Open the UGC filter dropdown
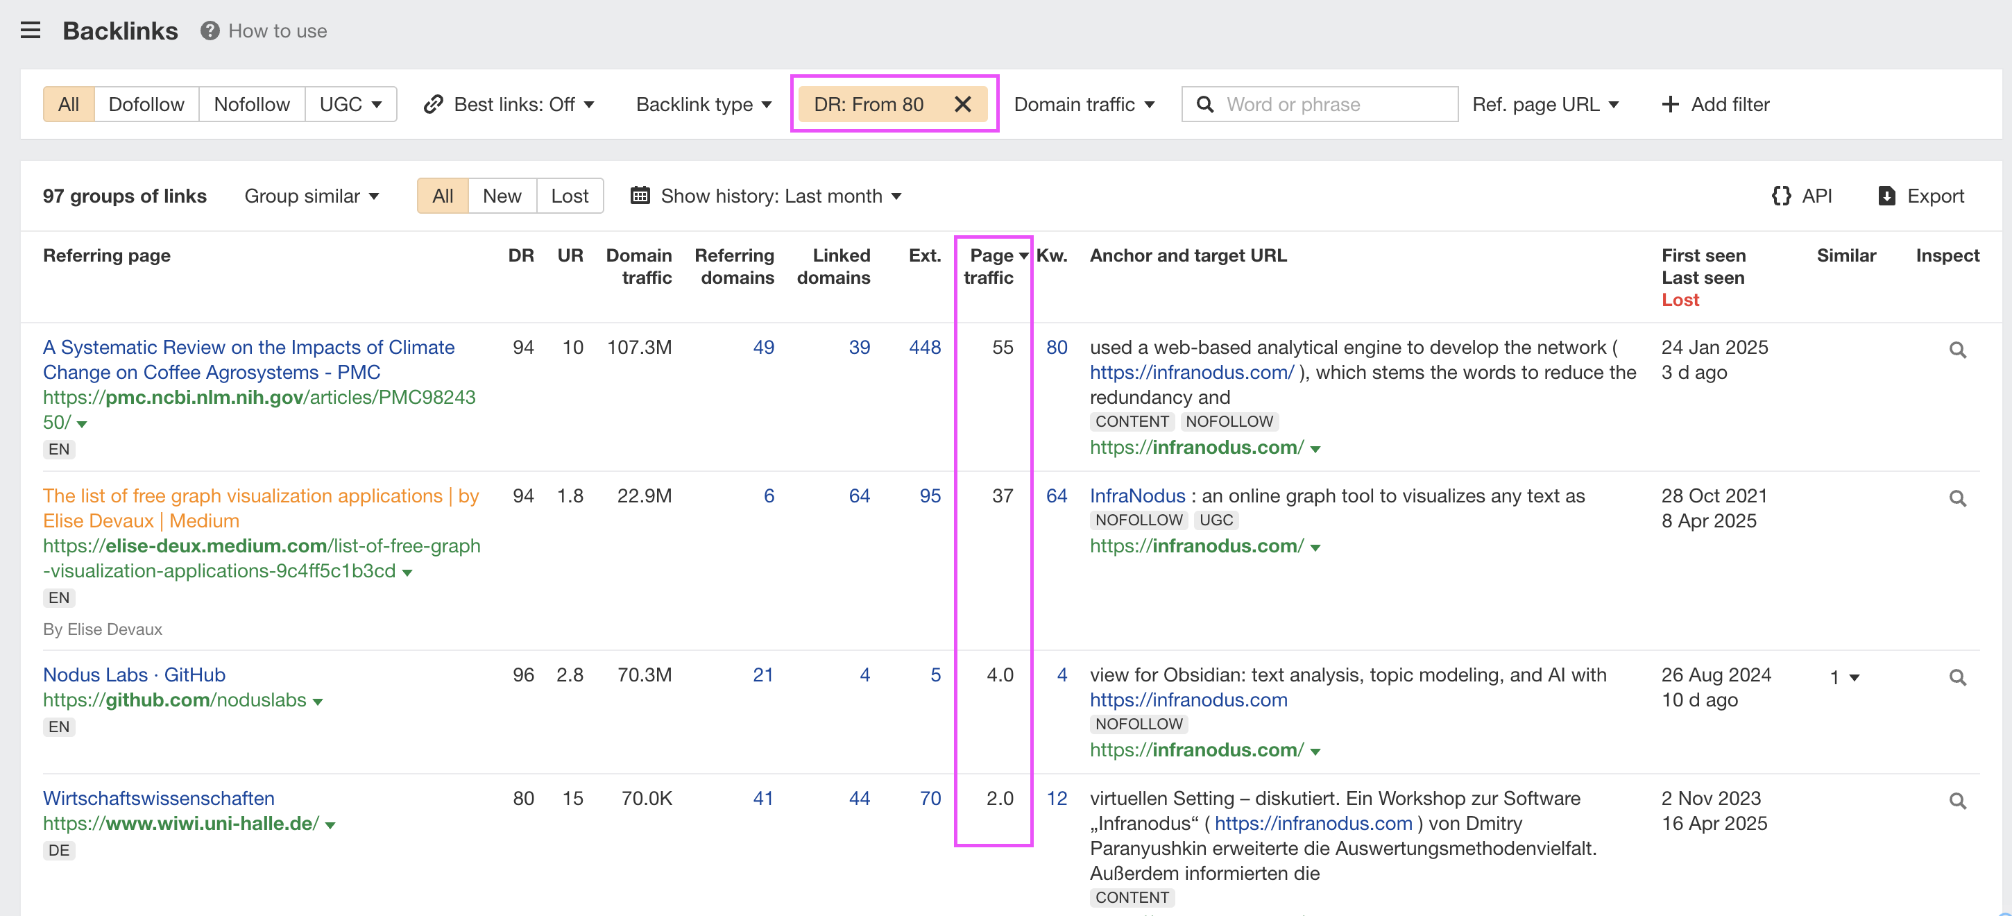Image resolution: width=2012 pixels, height=916 pixels. point(350,104)
